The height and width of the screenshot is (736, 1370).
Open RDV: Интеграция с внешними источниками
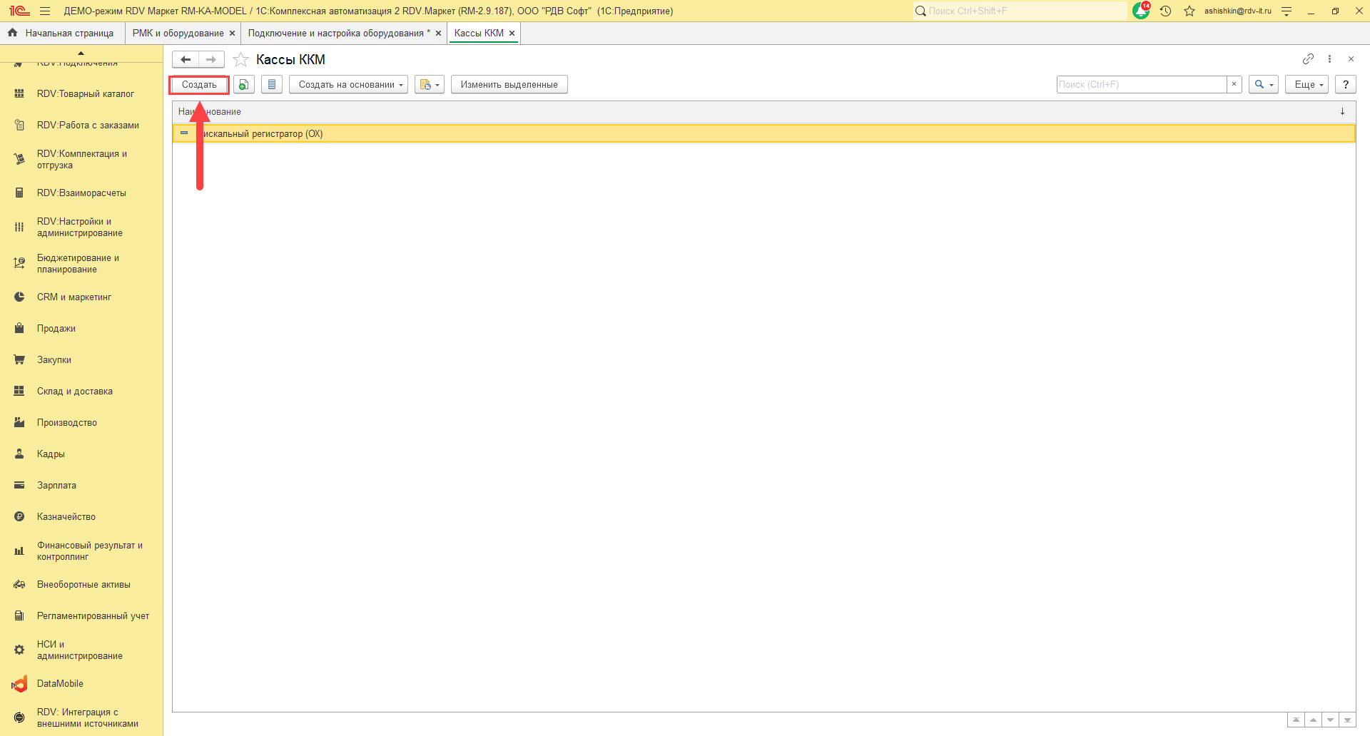(x=81, y=717)
